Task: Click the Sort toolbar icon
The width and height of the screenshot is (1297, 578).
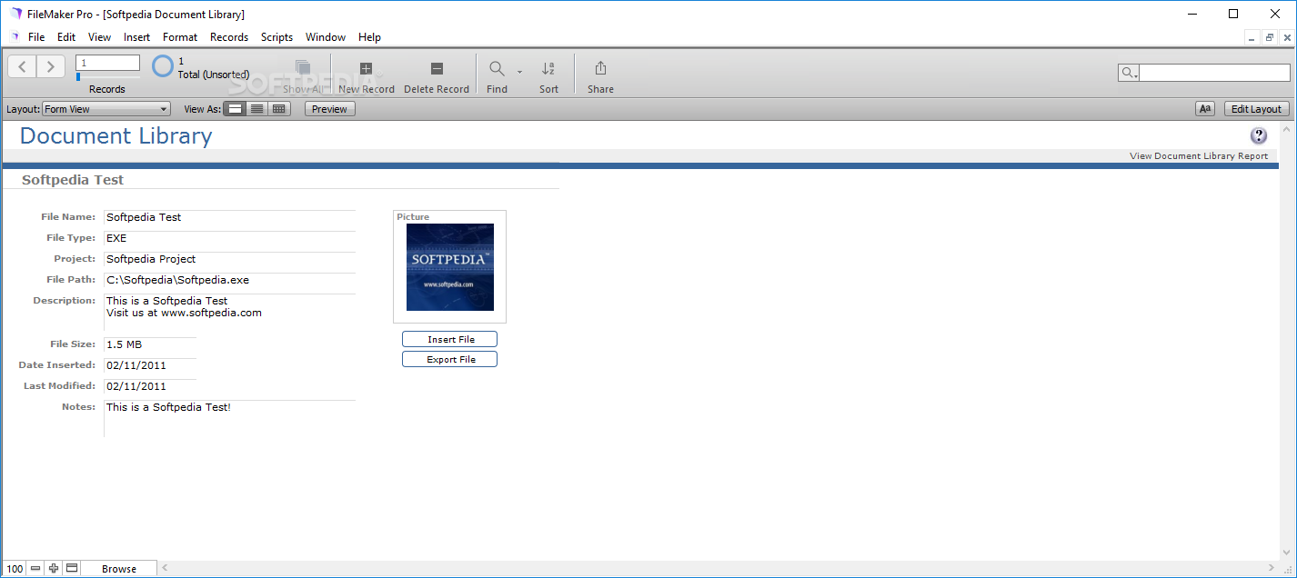Action: click(548, 68)
